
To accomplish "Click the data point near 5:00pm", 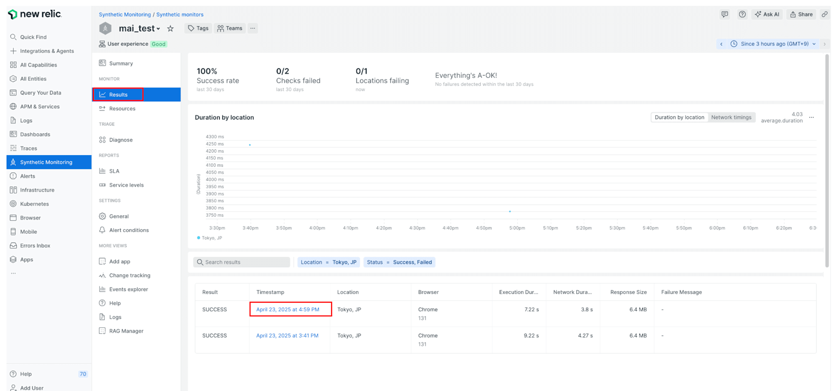I will 510,212.
